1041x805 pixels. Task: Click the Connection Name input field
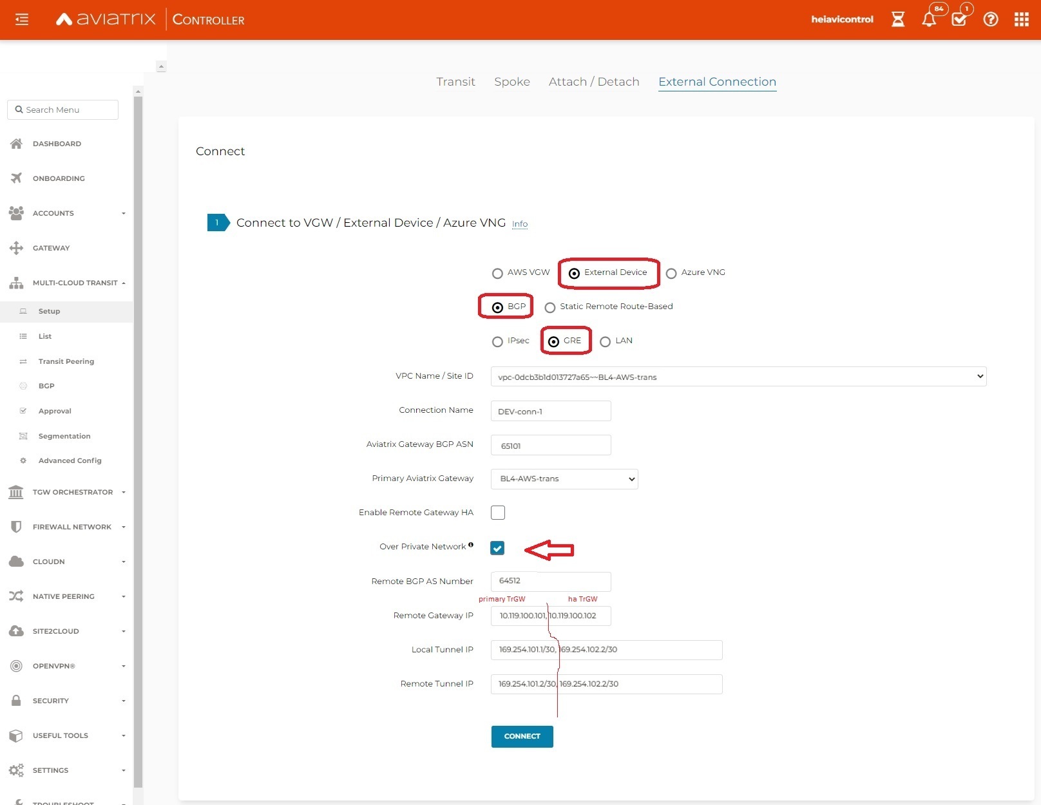coord(551,411)
